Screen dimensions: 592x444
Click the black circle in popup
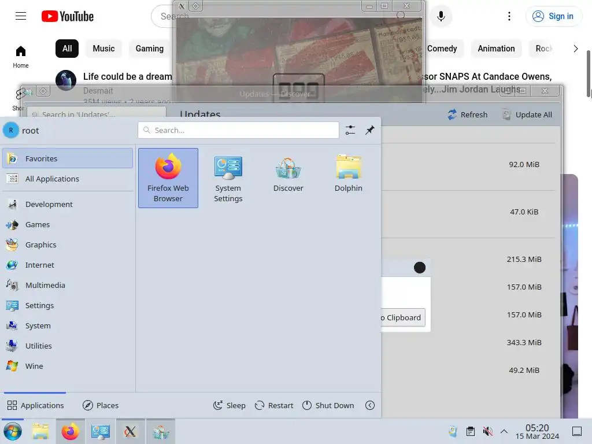tap(420, 268)
